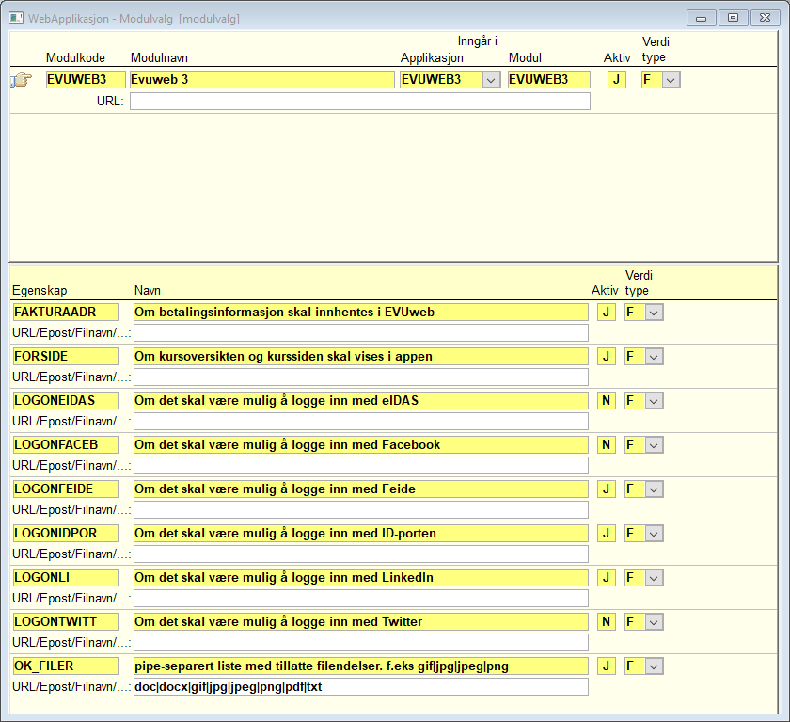The height and width of the screenshot is (722, 790).
Task: Maximize the Modulvalg window
Action: click(x=733, y=18)
